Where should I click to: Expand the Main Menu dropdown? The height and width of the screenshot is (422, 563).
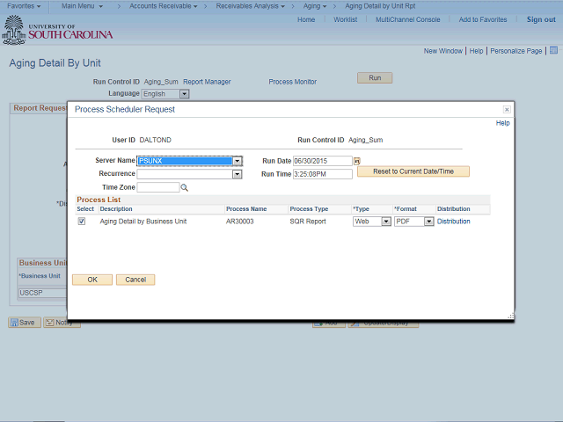point(82,6)
